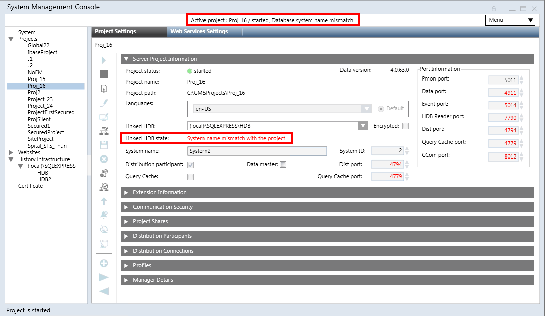Click the Save floppy disk icon
Image resolution: width=545 pixels, height=317 pixels.
(x=104, y=145)
